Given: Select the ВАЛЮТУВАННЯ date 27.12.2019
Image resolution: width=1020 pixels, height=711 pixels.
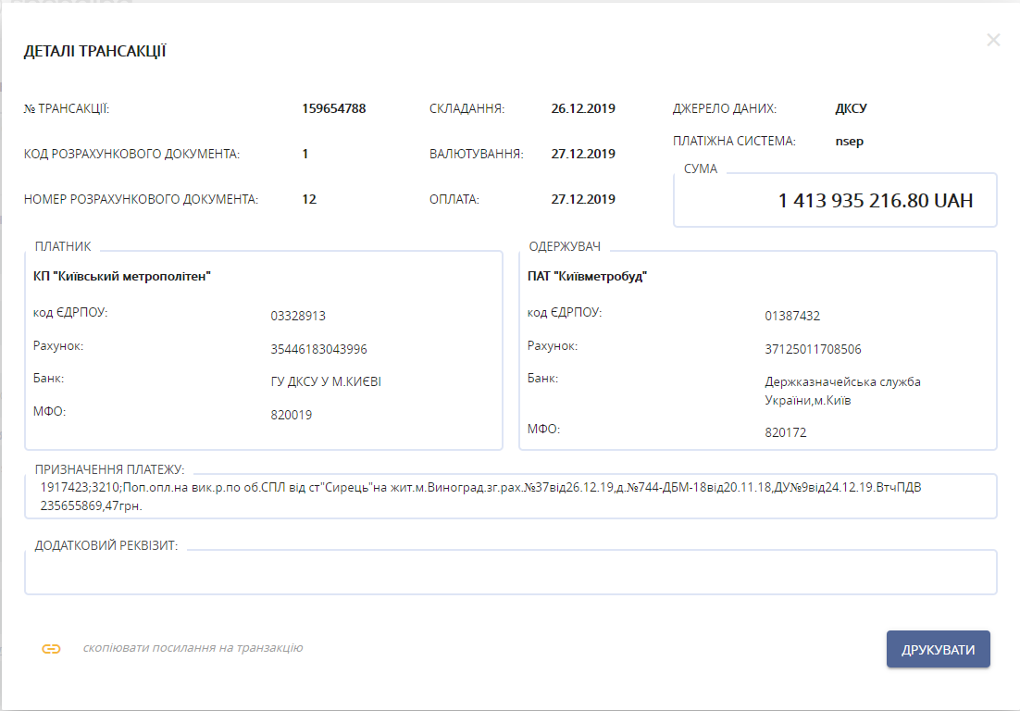Looking at the screenshot, I should pos(583,155).
